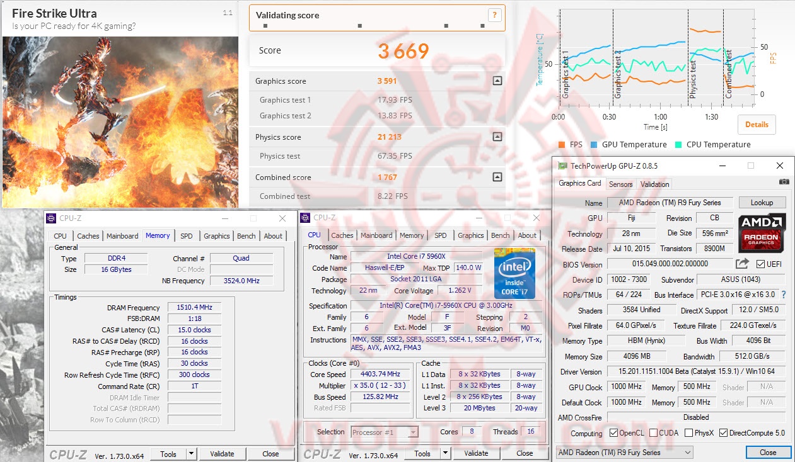
Task: Open the Processor #1 selection dropdown
Action: tap(385, 432)
